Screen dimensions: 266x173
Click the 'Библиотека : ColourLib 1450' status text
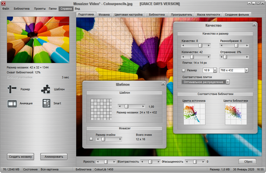pos(94,169)
